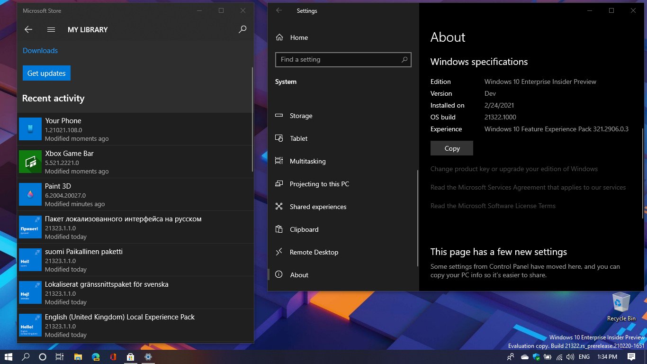Viewport: 647px width, 364px height.
Task: Check battery status in the tray
Action: point(548,357)
